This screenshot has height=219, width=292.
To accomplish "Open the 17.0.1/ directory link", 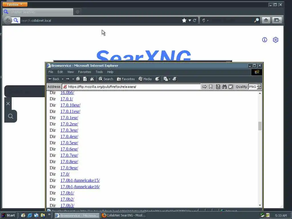I will click(x=67, y=99).
